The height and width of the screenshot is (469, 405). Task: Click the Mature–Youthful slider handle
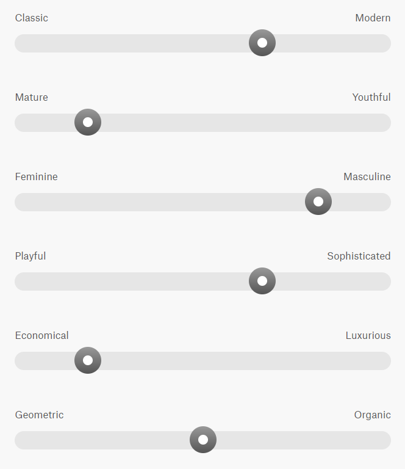(x=88, y=122)
